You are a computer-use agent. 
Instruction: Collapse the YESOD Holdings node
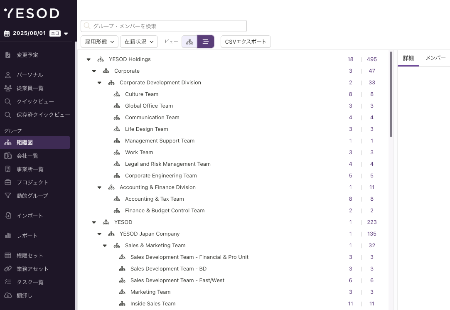pyautogui.click(x=89, y=59)
